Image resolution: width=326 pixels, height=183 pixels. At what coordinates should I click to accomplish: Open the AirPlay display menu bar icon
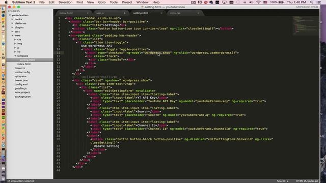point(224,2)
